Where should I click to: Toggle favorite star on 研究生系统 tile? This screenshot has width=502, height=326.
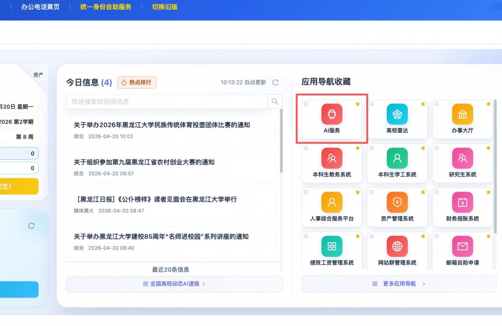(x=488, y=148)
